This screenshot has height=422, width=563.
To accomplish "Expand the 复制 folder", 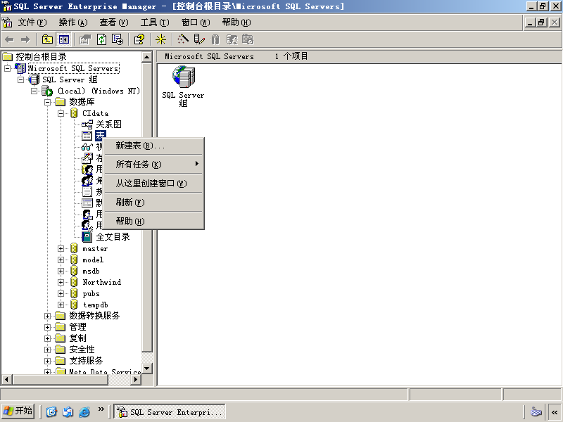I will pos(47,338).
